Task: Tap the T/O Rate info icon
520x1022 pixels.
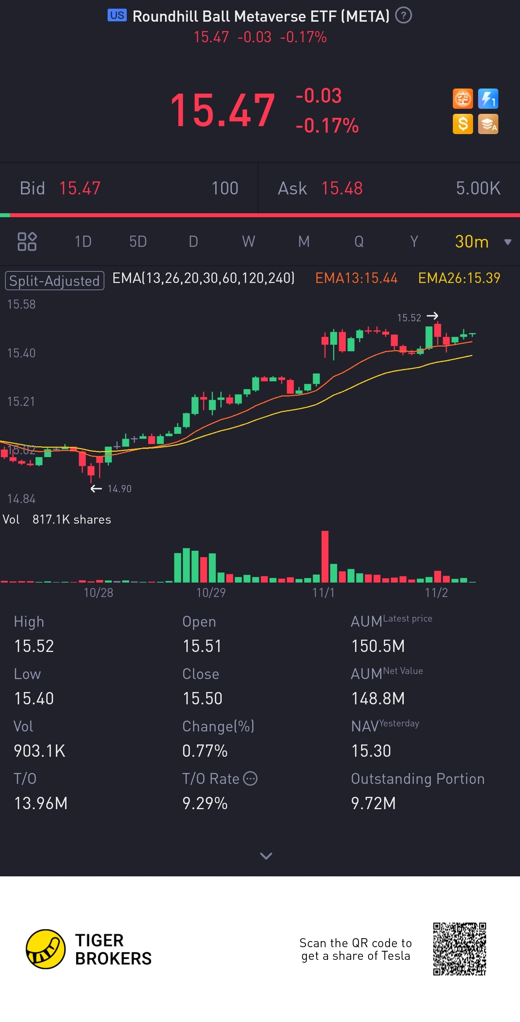Action: point(250,778)
